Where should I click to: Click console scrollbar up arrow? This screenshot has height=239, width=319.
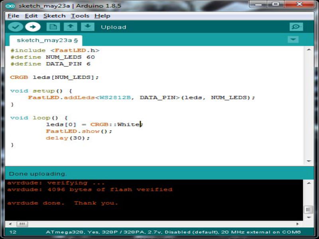[309, 183]
